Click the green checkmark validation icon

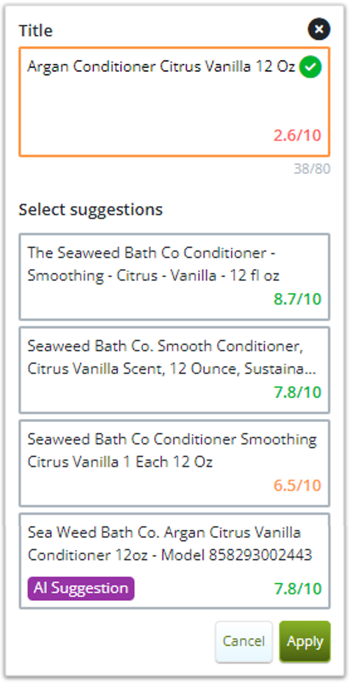[x=310, y=67]
